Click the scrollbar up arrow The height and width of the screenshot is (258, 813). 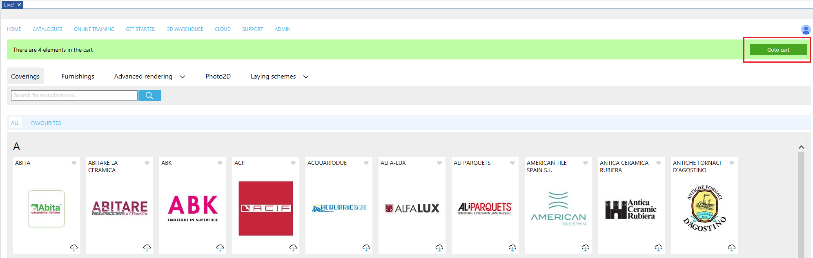(x=801, y=147)
